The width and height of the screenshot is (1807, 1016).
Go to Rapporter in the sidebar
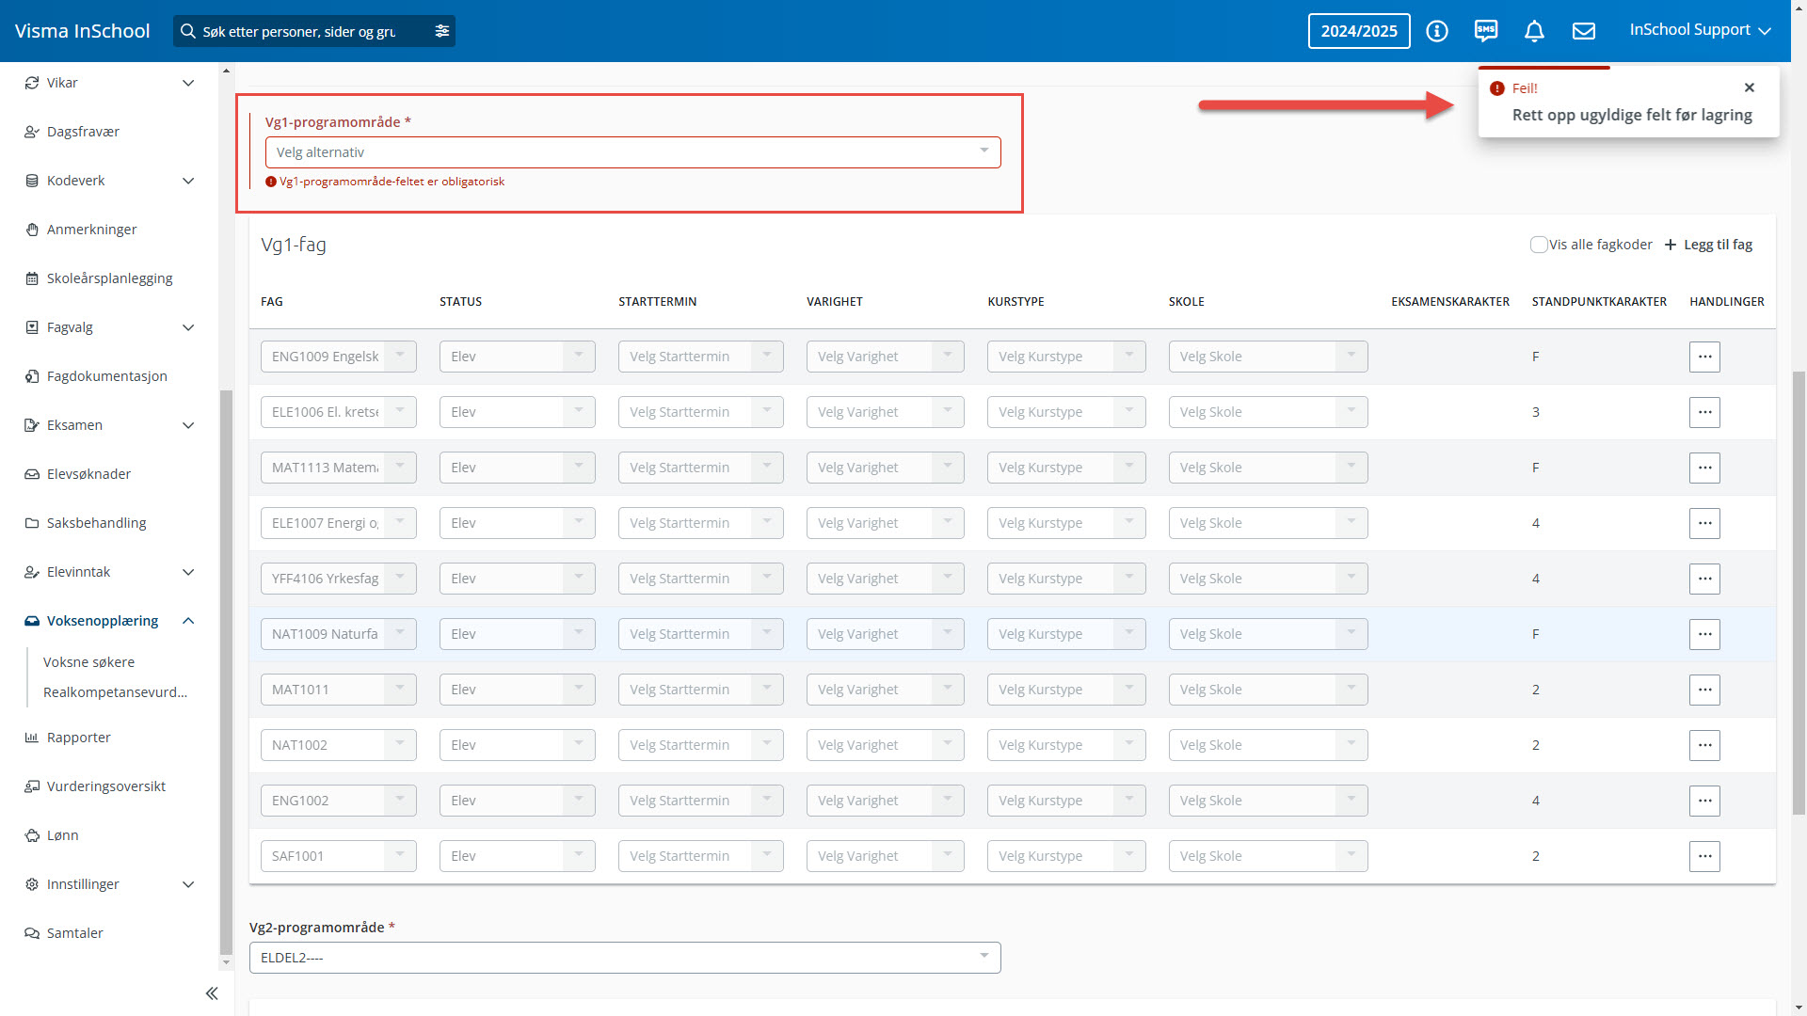[79, 738]
